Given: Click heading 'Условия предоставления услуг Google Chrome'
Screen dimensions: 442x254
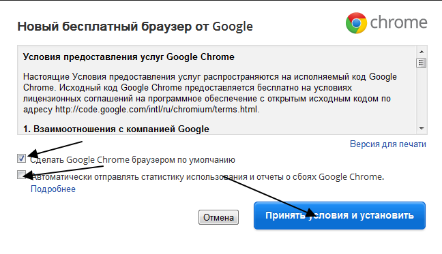Looking at the screenshot, I should click(x=128, y=57).
